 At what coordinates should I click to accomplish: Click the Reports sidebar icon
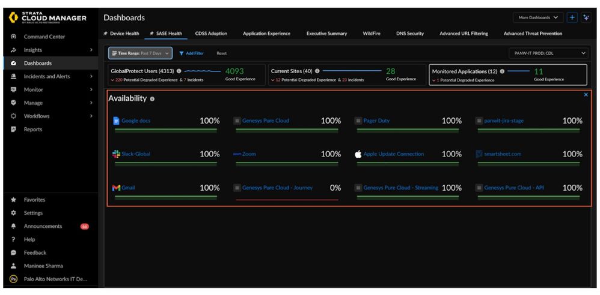point(13,130)
